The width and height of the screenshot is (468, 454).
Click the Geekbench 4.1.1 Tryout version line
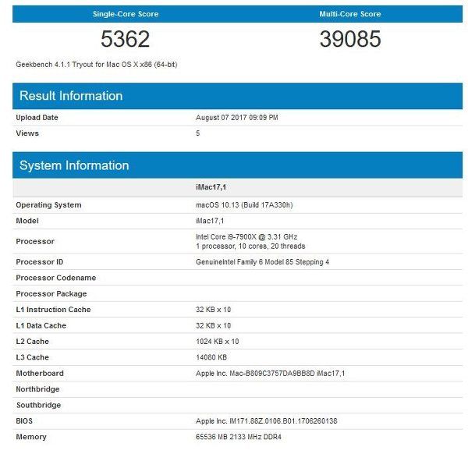click(97, 65)
